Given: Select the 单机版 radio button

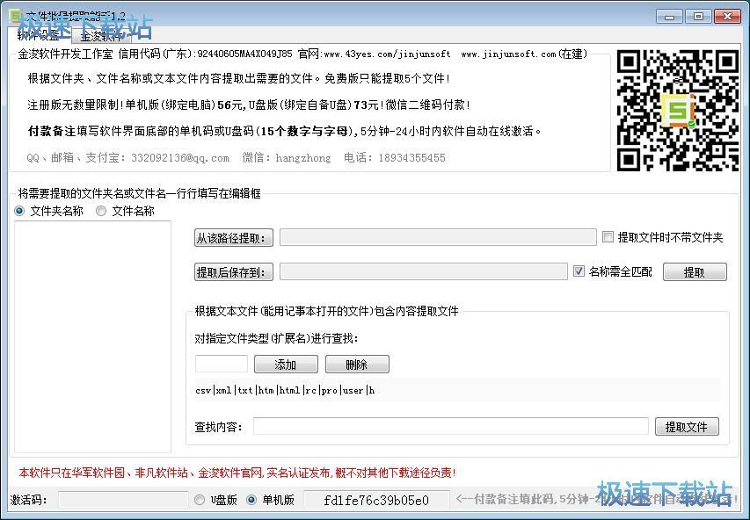Looking at the screenshot, I should [271, 500].
